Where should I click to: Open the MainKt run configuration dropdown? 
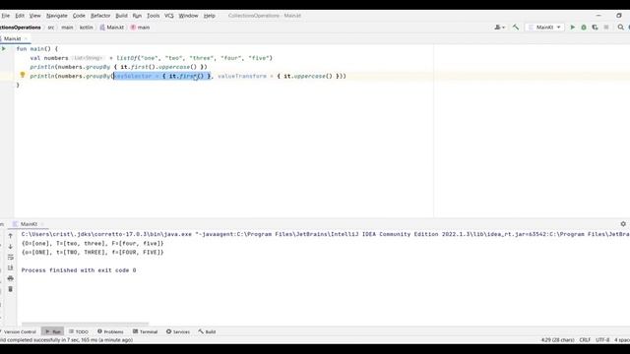[544, 28]
